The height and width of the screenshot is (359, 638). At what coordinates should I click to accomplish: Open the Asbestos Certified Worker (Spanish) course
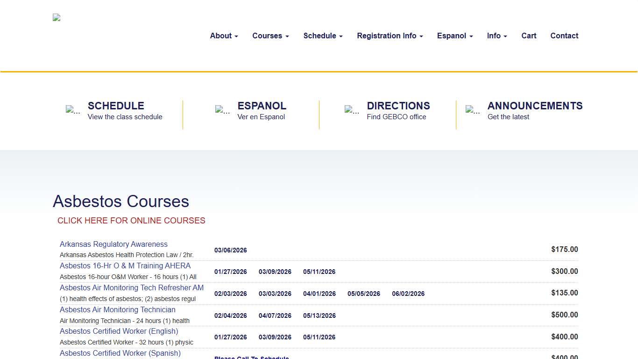coord(120,353)
